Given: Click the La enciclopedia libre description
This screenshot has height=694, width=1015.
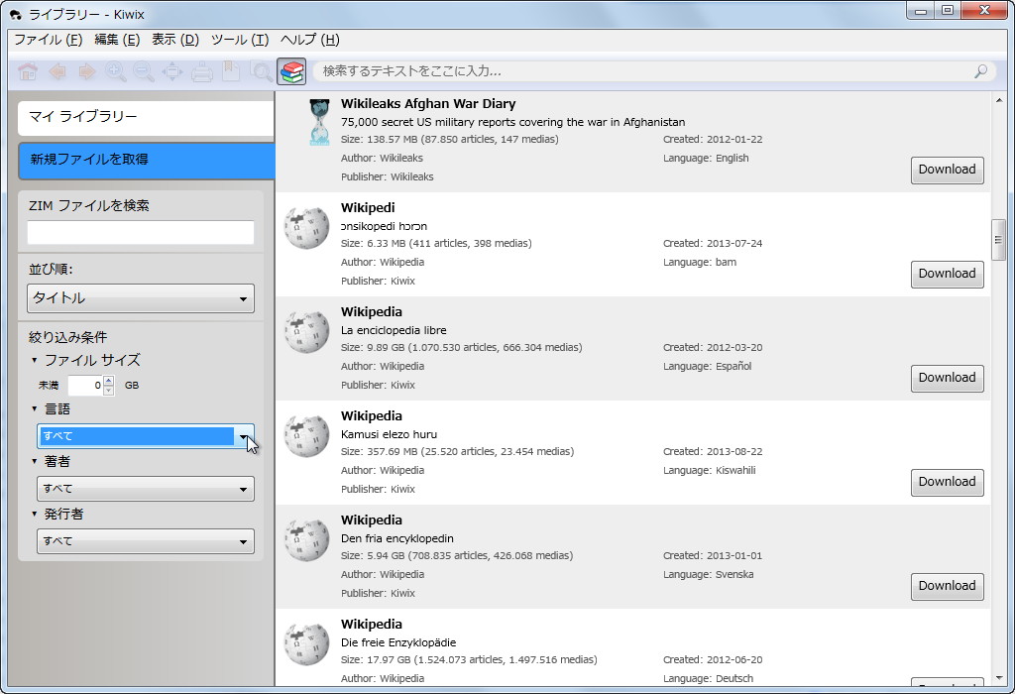Looking at the screenshot, I should coord(393,330).
